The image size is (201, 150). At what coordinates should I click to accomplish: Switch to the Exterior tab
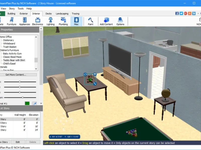[24, 14]
